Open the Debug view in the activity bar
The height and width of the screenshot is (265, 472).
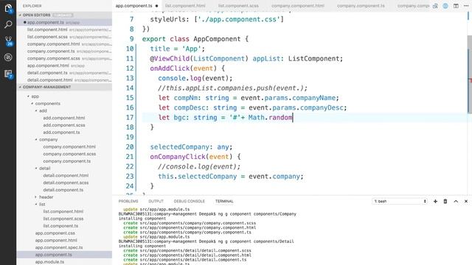[x=8, y=57]
